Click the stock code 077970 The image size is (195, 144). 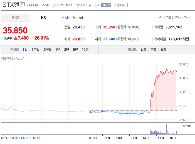(x=32, y=5)
